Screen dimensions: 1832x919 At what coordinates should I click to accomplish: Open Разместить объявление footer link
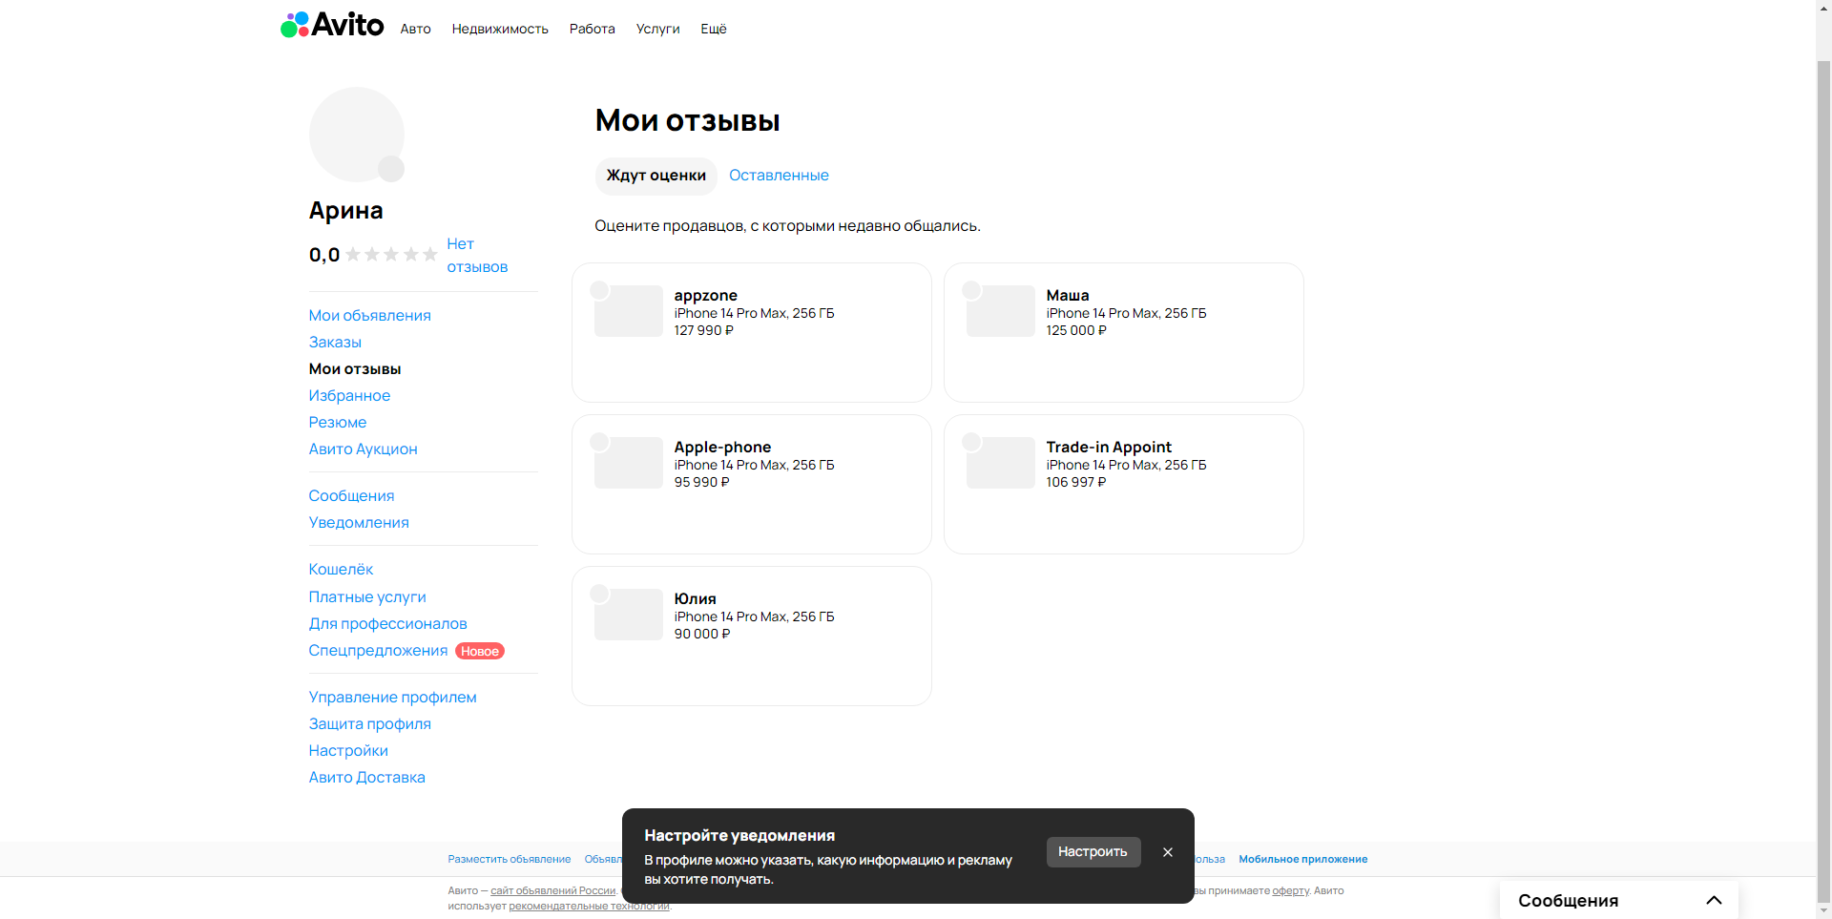coord(509,860)
